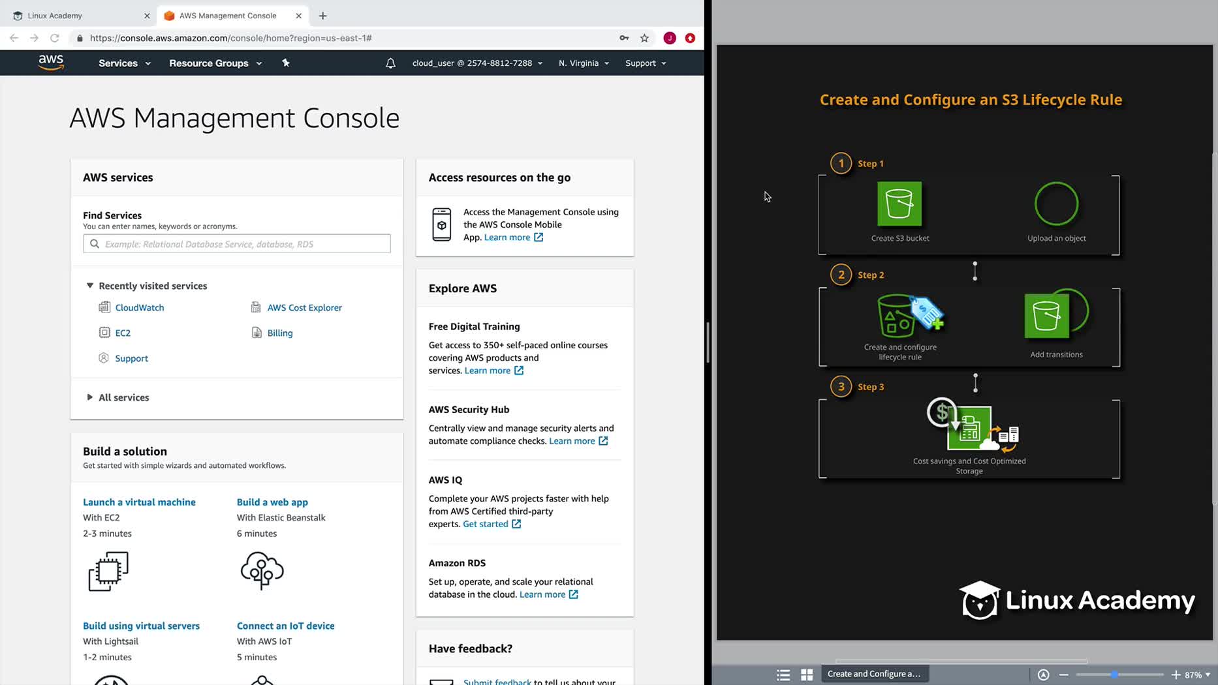
Task: Expand the All services section
Action: click(90, 397)
